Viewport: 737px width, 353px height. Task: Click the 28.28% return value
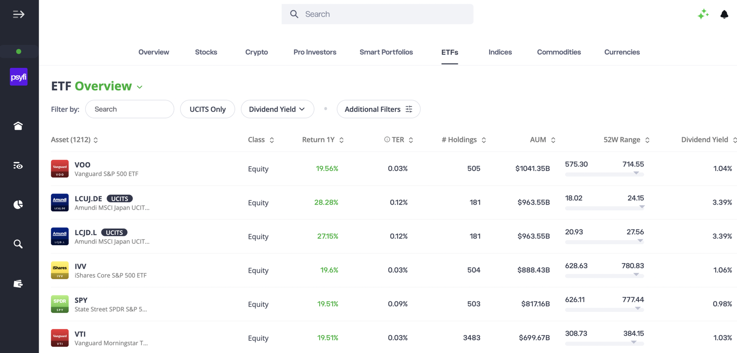point(326,202)
